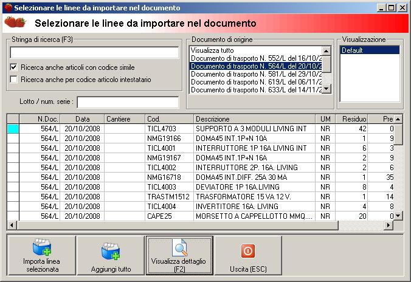Click the table vertical scrollbar thumb
This screenshot has width=411, height=282.
click(398, 134)
